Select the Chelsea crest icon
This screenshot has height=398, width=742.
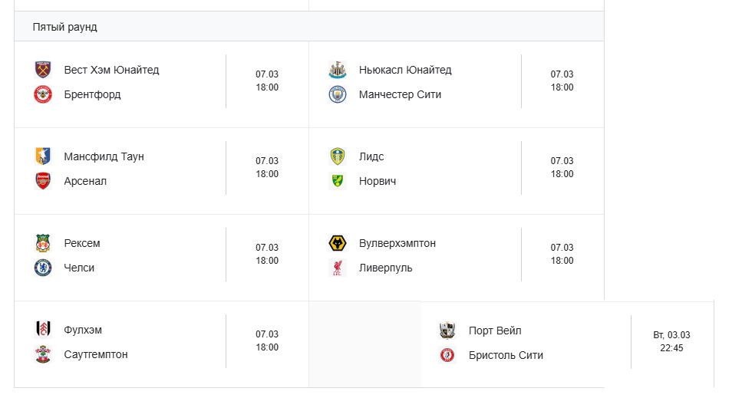43,268
